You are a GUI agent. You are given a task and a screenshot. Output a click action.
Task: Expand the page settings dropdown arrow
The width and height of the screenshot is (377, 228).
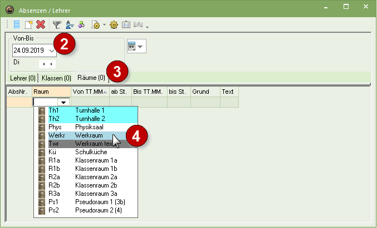pos(104,25)
